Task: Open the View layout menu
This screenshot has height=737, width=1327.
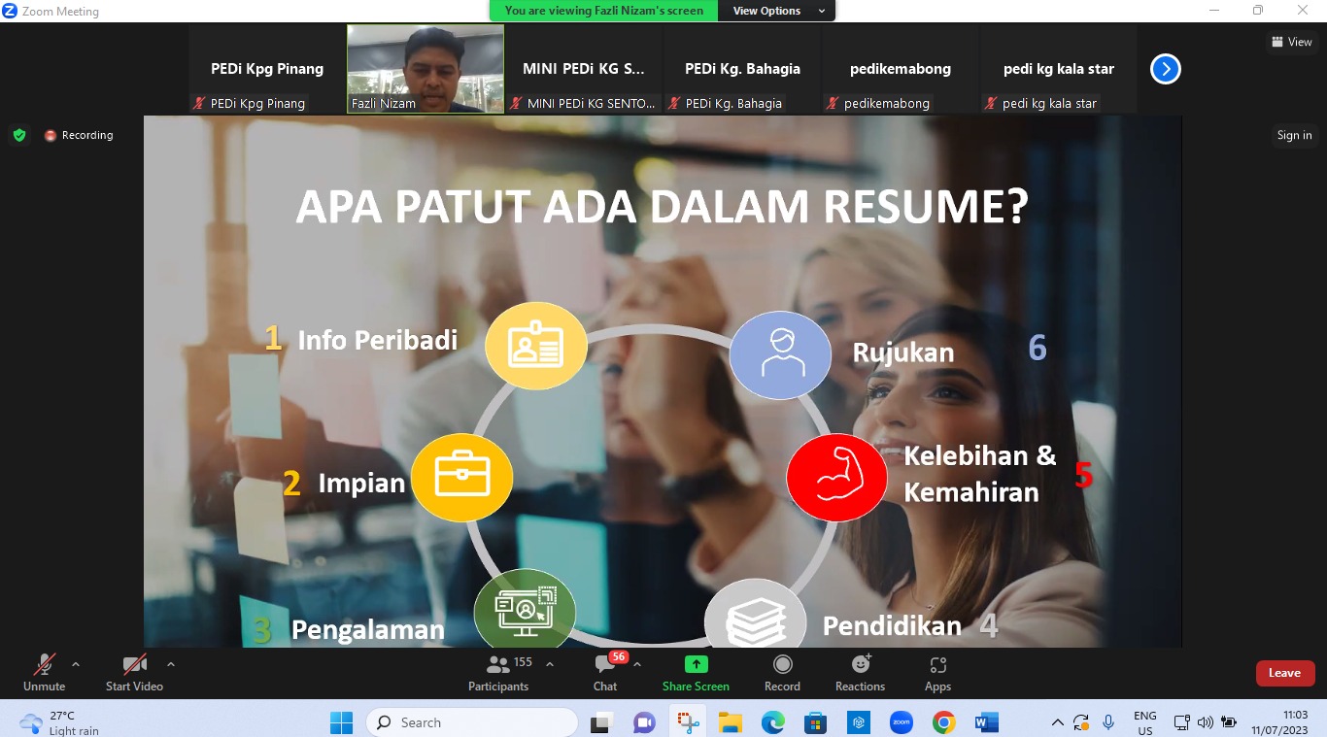Action: click(1292, 42)
